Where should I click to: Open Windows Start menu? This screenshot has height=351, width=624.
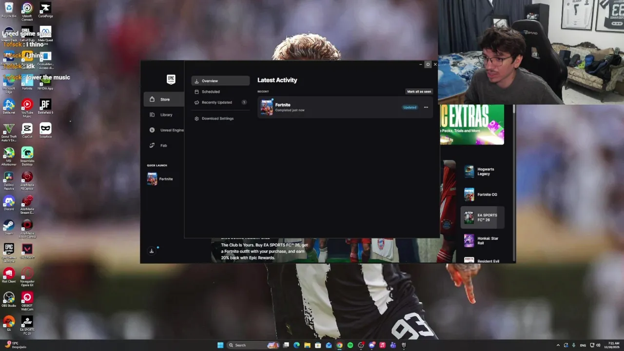[220, 345]
